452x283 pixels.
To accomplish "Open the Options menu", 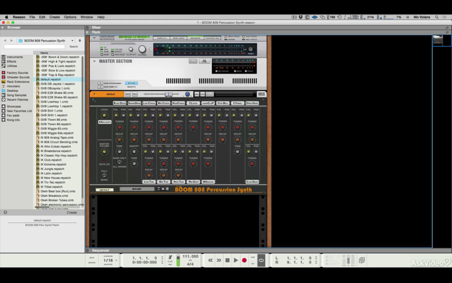I will point(70,17).
